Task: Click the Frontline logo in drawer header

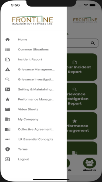Action: [x=33, y=20]
